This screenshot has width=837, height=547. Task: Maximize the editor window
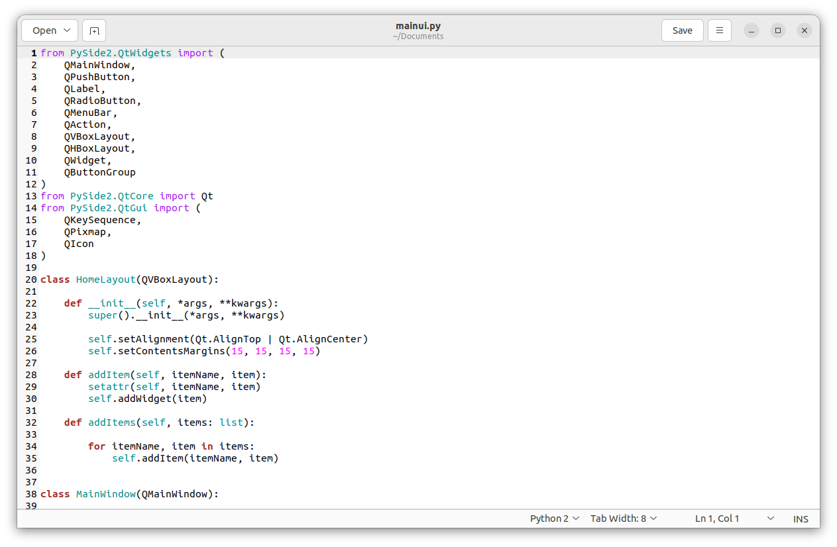tap(778, 30)
